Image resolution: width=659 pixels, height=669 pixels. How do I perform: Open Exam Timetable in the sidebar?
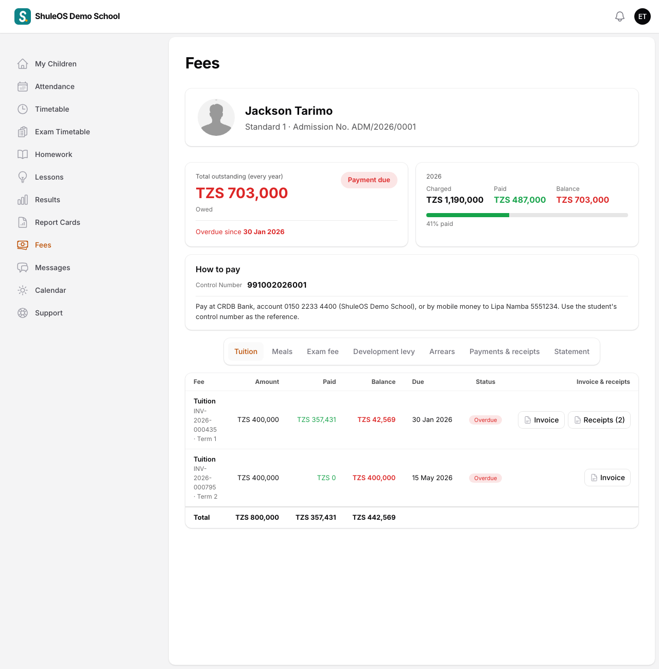point(62,132)
